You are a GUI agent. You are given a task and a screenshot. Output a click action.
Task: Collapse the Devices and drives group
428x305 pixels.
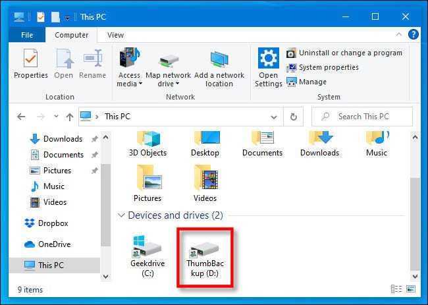point(121,215)
